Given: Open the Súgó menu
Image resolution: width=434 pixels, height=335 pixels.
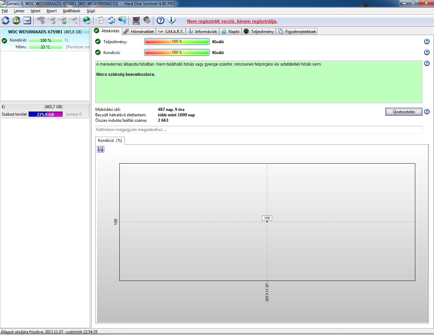Looking at the screenshot, I should pos(91,11).
